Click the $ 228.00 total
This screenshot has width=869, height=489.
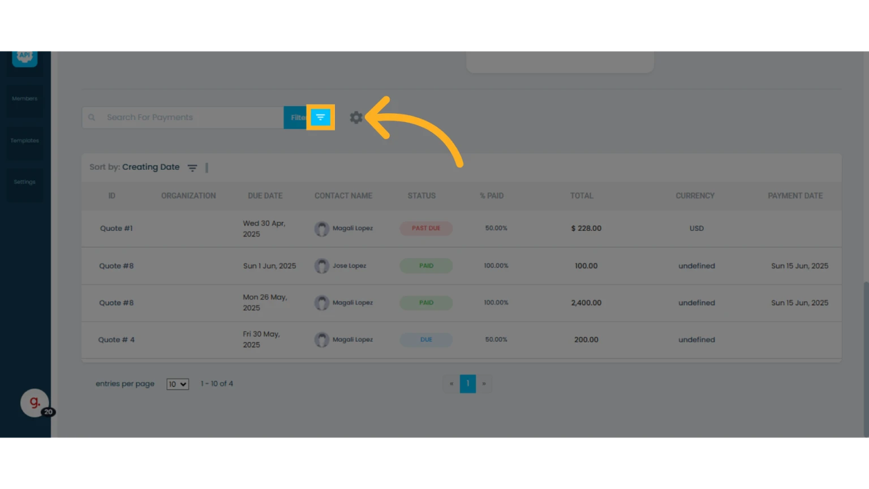[x=586, y=229]
